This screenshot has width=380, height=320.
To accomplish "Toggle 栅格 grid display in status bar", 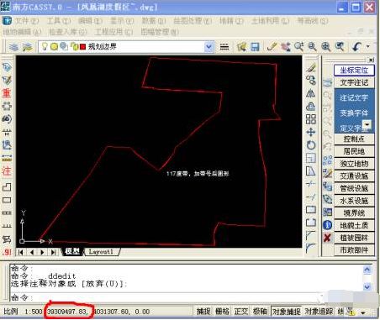I will pos(222,312).
